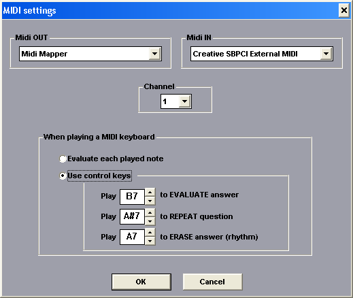Click the Creative SBPCI External MIDI field
This screenshot has height=298, width=353.
tap(256, 54)
